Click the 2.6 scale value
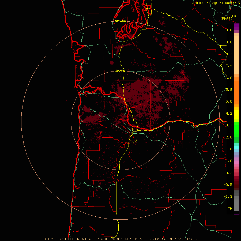The image size is (241, 241). coord(229,137)
